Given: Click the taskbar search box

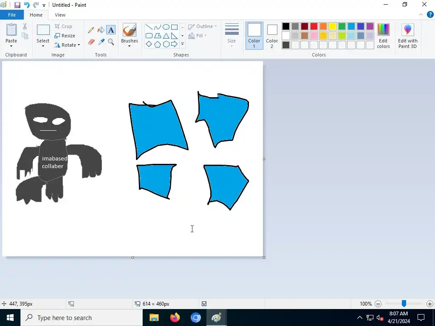Looking at the screenshot, I should [x=81, y=318].
